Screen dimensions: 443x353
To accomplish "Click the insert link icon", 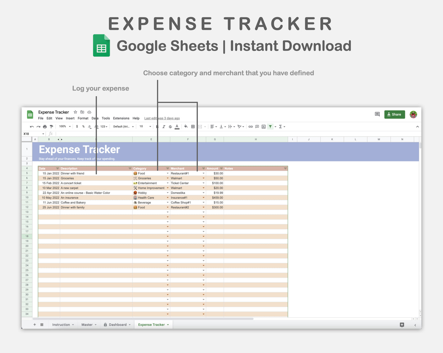I will pyautogui.click(x=250, y=127).
